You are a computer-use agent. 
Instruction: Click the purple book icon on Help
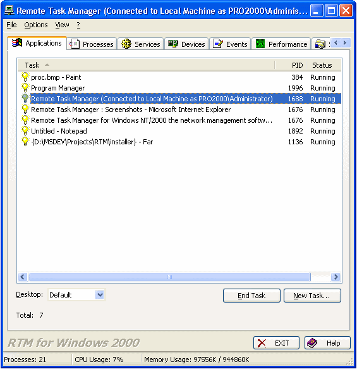(312, 343)
